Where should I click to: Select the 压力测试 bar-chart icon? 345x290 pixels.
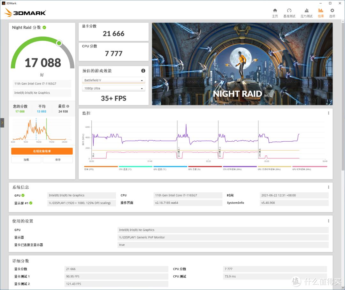307,10
